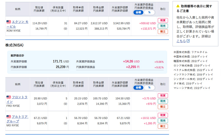Switch to % display in the NISA table header
221x136 pixels.
point(149,88)
